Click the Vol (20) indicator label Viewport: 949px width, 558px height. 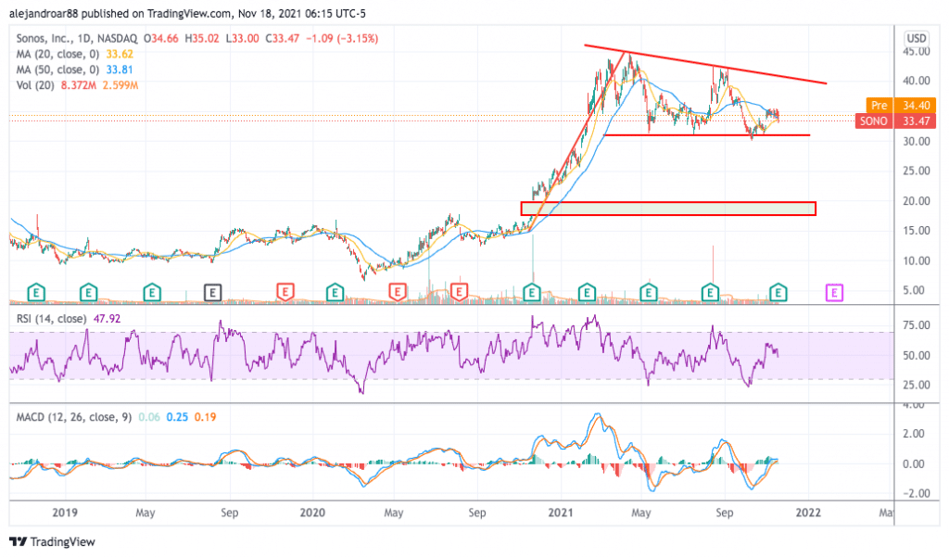coord(35,85)
